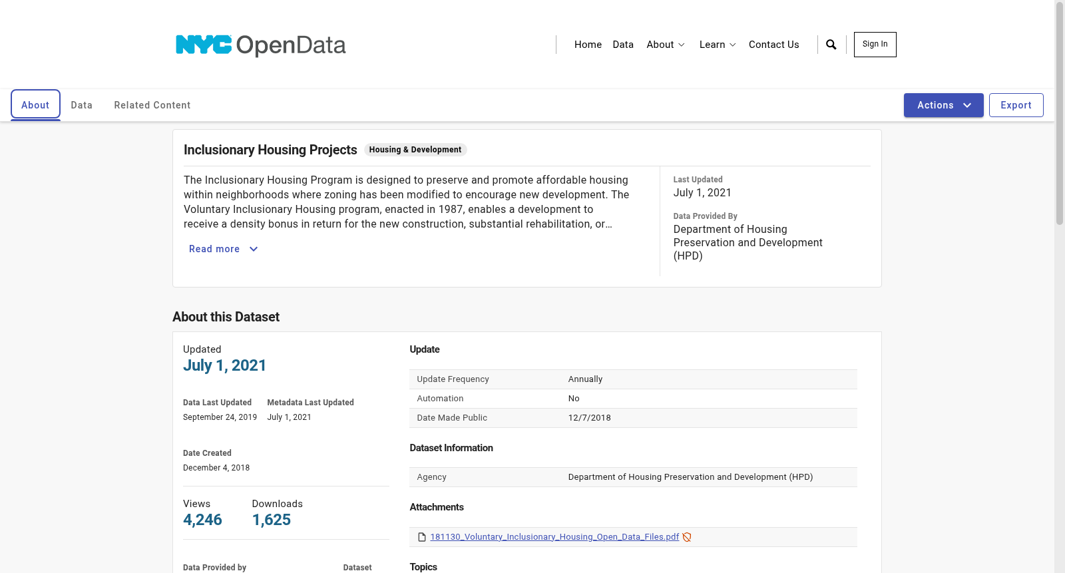Select the 12/7/2018 date made public value
1065x573 pixels.
(x=589, y=418)
